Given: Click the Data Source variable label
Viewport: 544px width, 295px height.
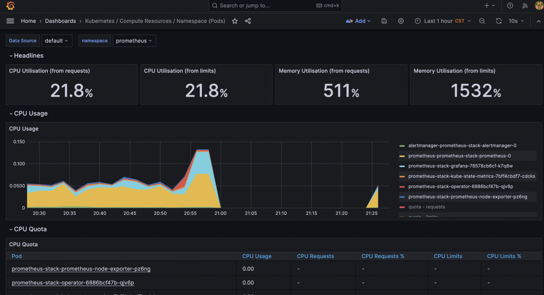Looking at the screenshot, I should pos(22,40).
